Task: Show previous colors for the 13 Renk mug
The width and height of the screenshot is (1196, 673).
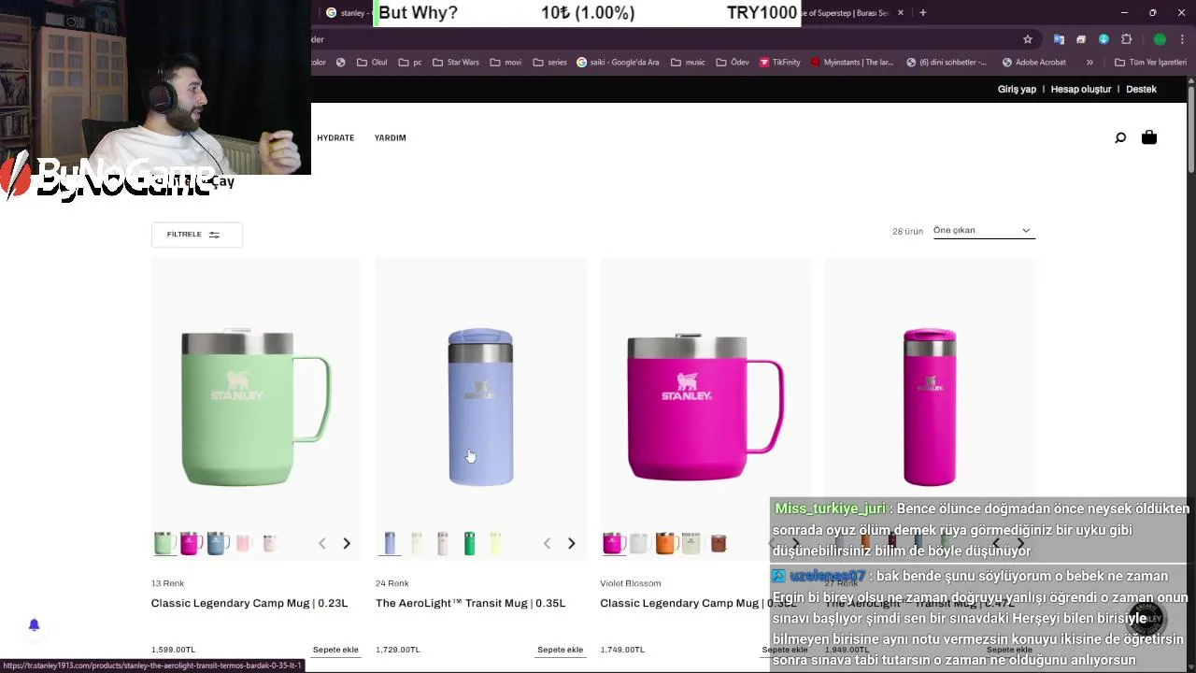Action: pyautogui.click(x=321, y=543)
